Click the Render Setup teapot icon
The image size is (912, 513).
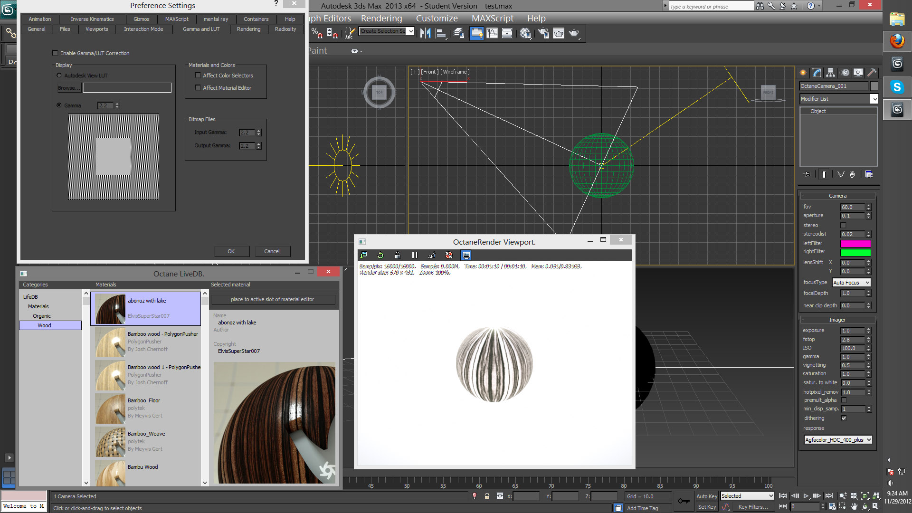[x=543, y=33]
